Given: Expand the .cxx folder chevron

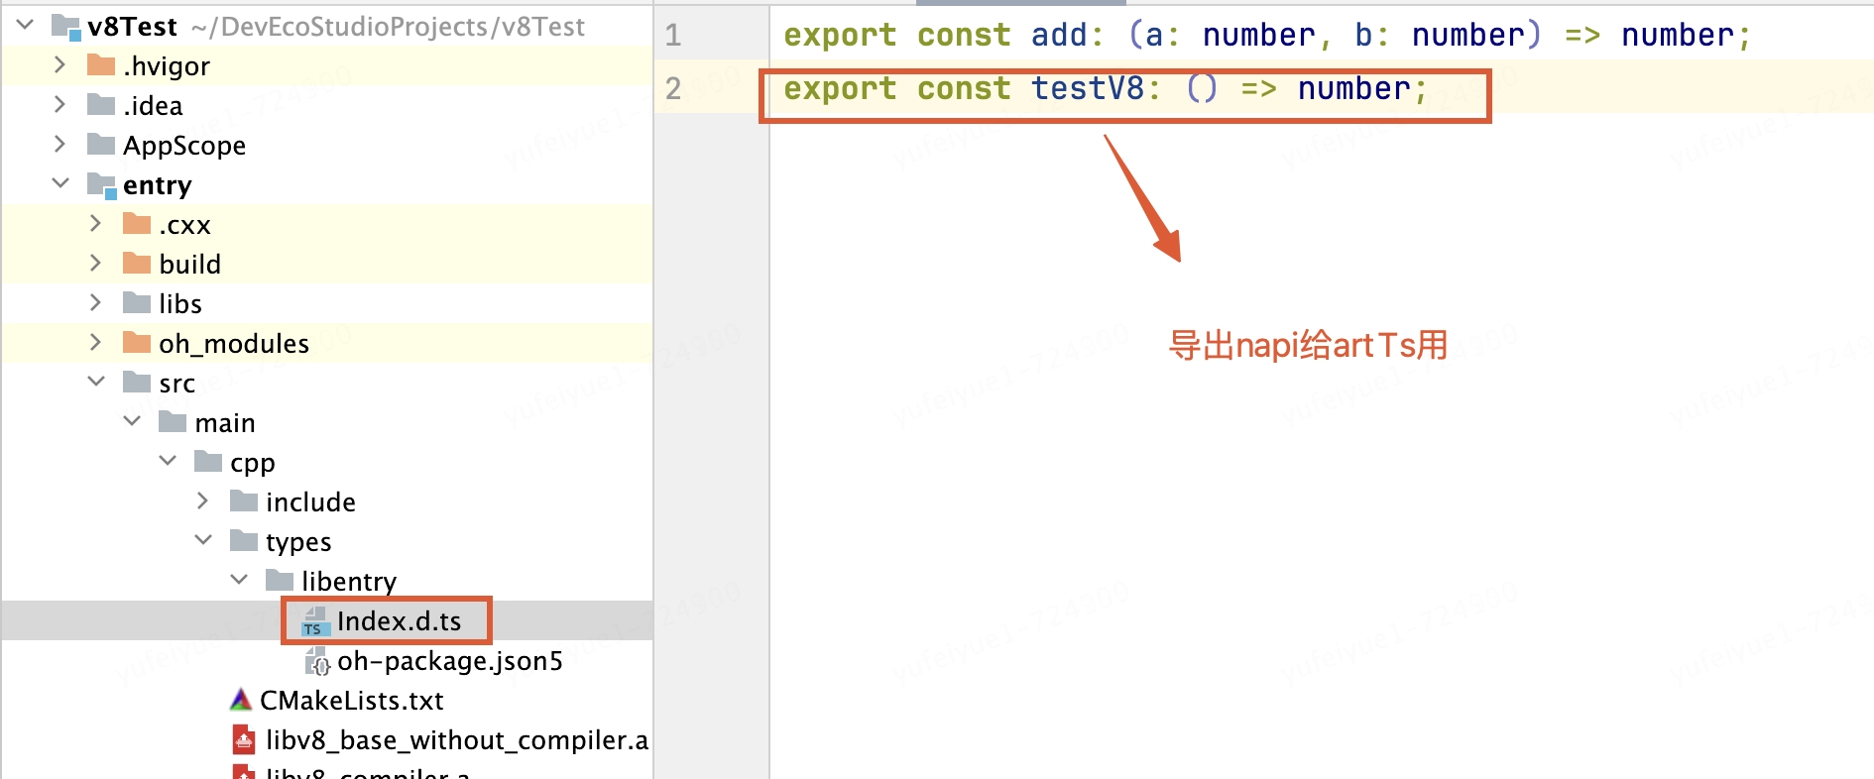Looking at the screenshot, I should pos(96,223).
